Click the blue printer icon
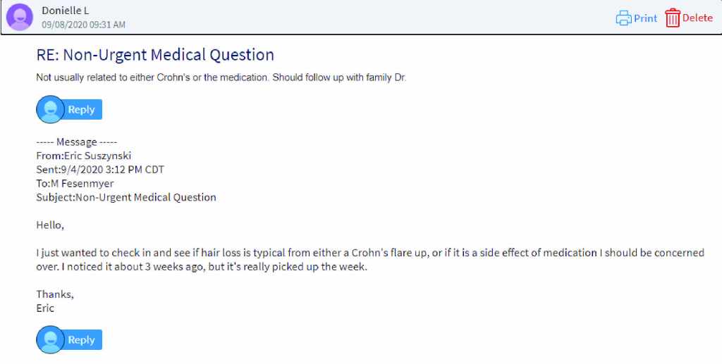 coord(623,18)
